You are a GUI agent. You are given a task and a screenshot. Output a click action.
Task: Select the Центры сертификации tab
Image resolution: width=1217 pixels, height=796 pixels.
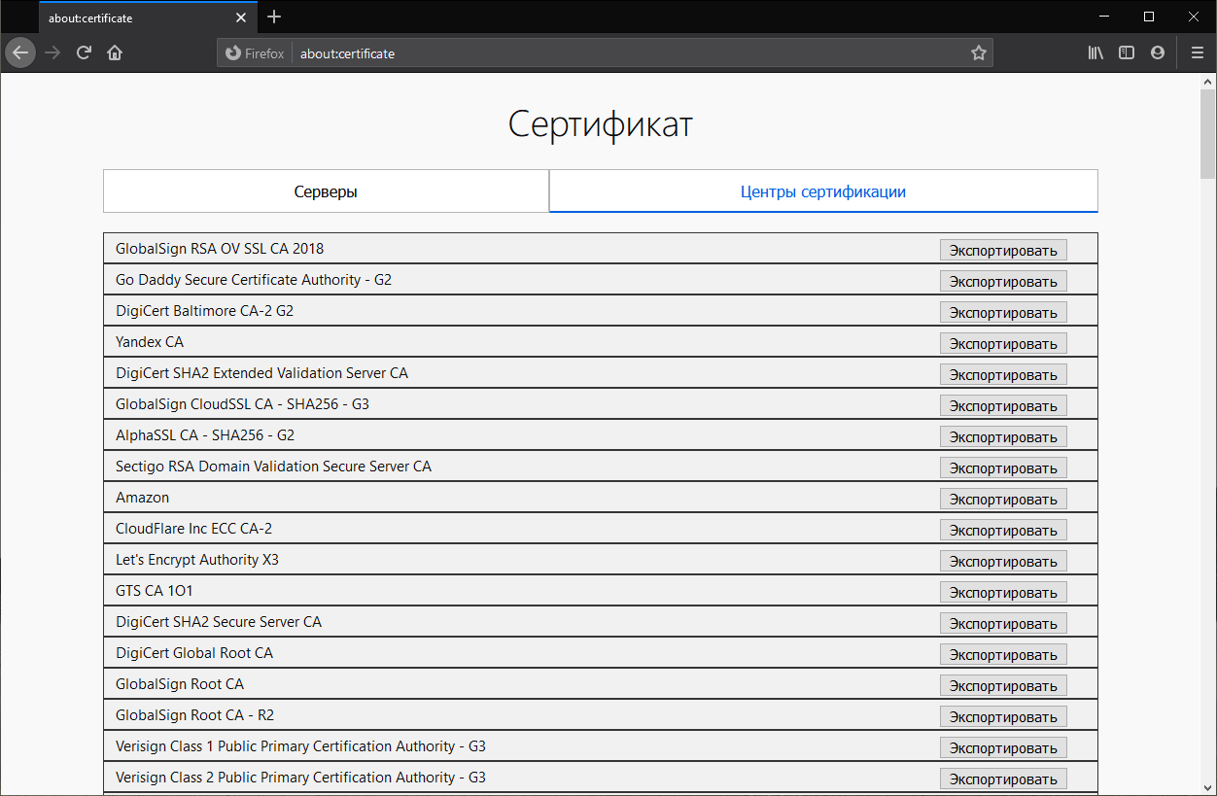tap(823, 191)
